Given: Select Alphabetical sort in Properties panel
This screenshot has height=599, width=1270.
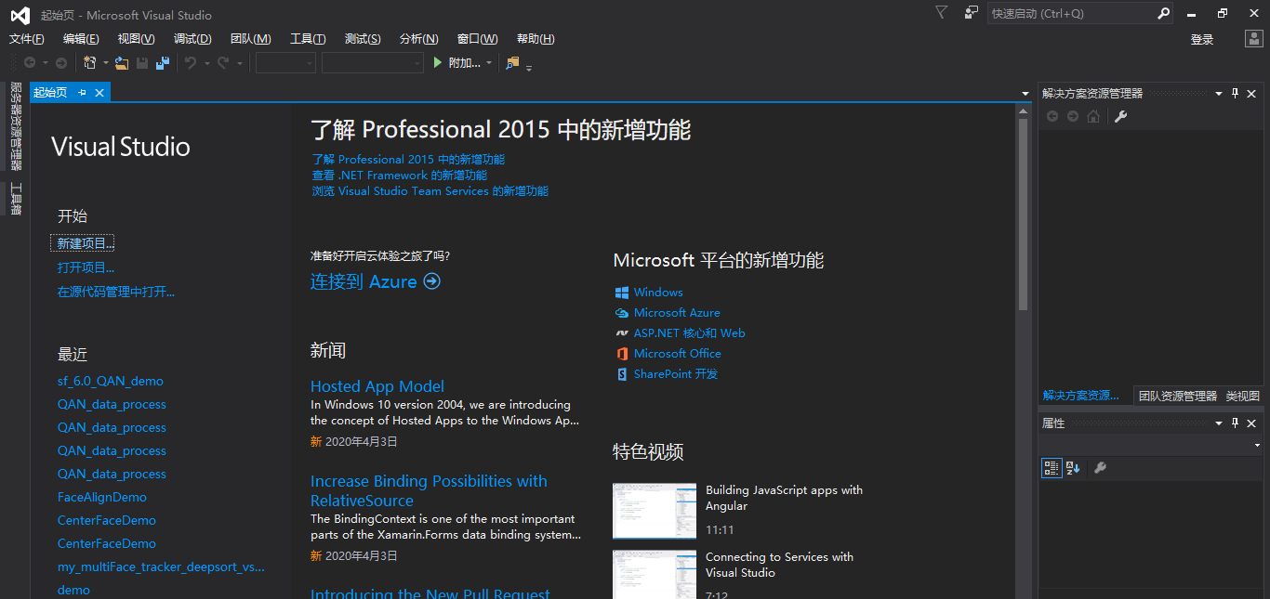Looking at the screenshot, I should 1073,468.
